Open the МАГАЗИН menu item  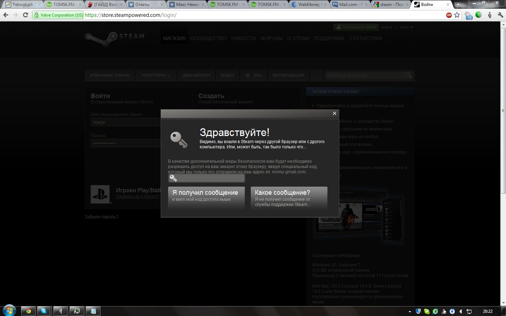click(174, 38)
